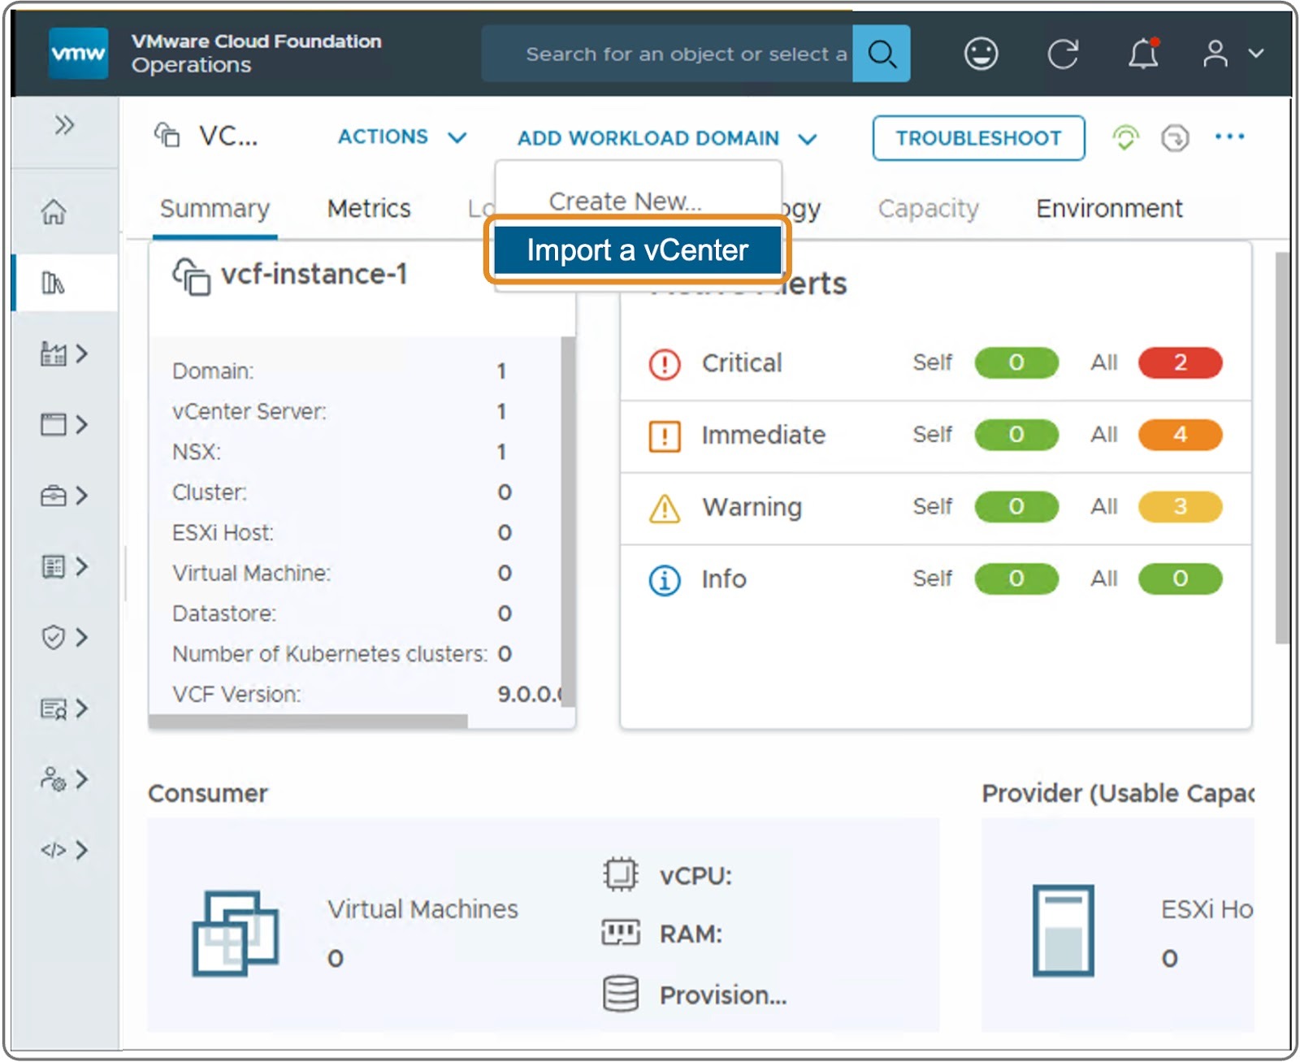Switch to the Environment tab
Viewport: 1300px width, 1062px height.
[1109, 209]
